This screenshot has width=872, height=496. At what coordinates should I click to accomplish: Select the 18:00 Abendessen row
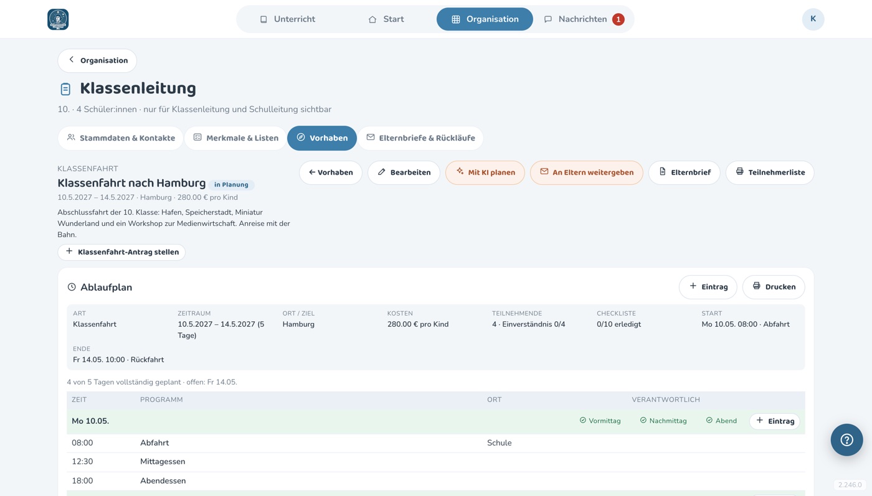(436, 481)
